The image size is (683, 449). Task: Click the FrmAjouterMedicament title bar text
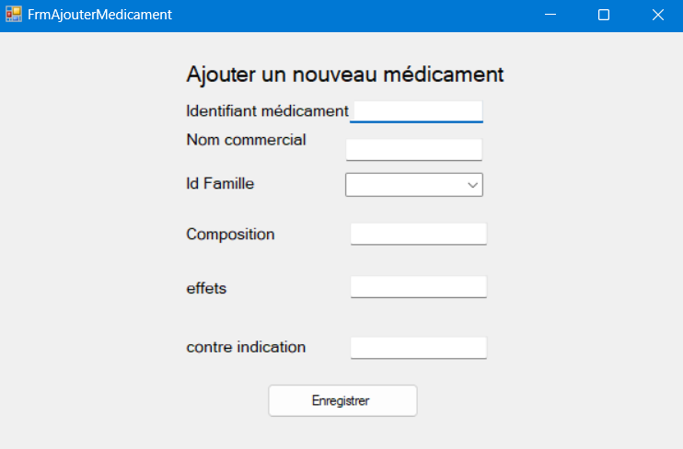(x=99, y=15)
